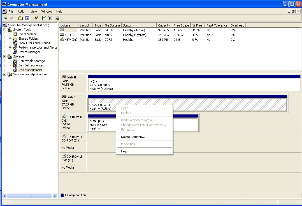
Task: Click the Delete (X) toolbar icon
Action: click(x=50, y=18)
